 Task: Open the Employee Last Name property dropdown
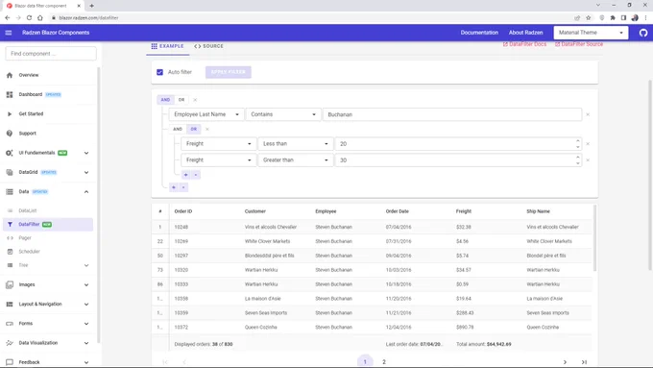tap(206, 114)
